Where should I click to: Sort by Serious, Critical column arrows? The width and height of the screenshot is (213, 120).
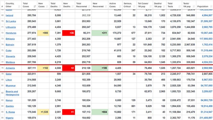pos(134,6)
